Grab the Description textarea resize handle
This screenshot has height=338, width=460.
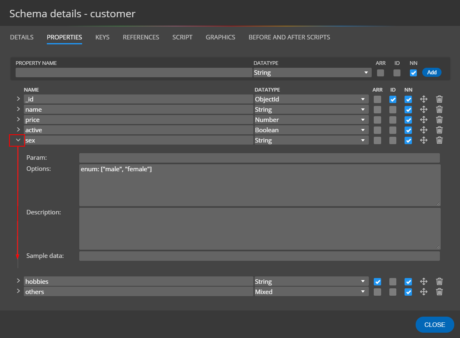click(x=438, y=247)
